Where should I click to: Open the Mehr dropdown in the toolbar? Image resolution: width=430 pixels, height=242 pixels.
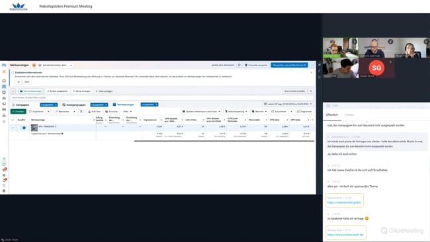click(x=127, y=112)
